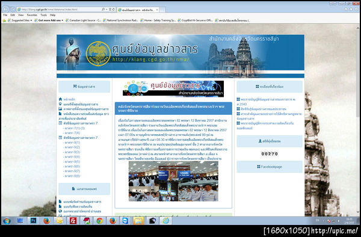Click the header URL http://klang.cgd.go.th/nma/
The height and width of the screenshot is (237, 361).
click(151, 60)
